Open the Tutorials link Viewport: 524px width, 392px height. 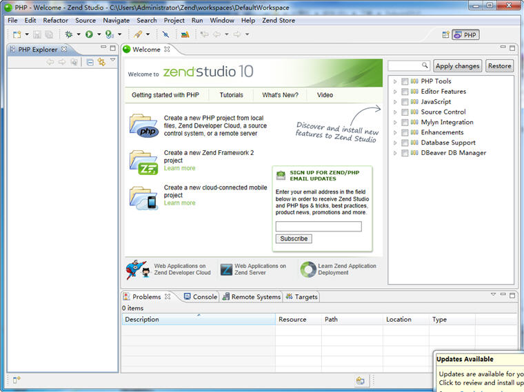tap(231, 95)
